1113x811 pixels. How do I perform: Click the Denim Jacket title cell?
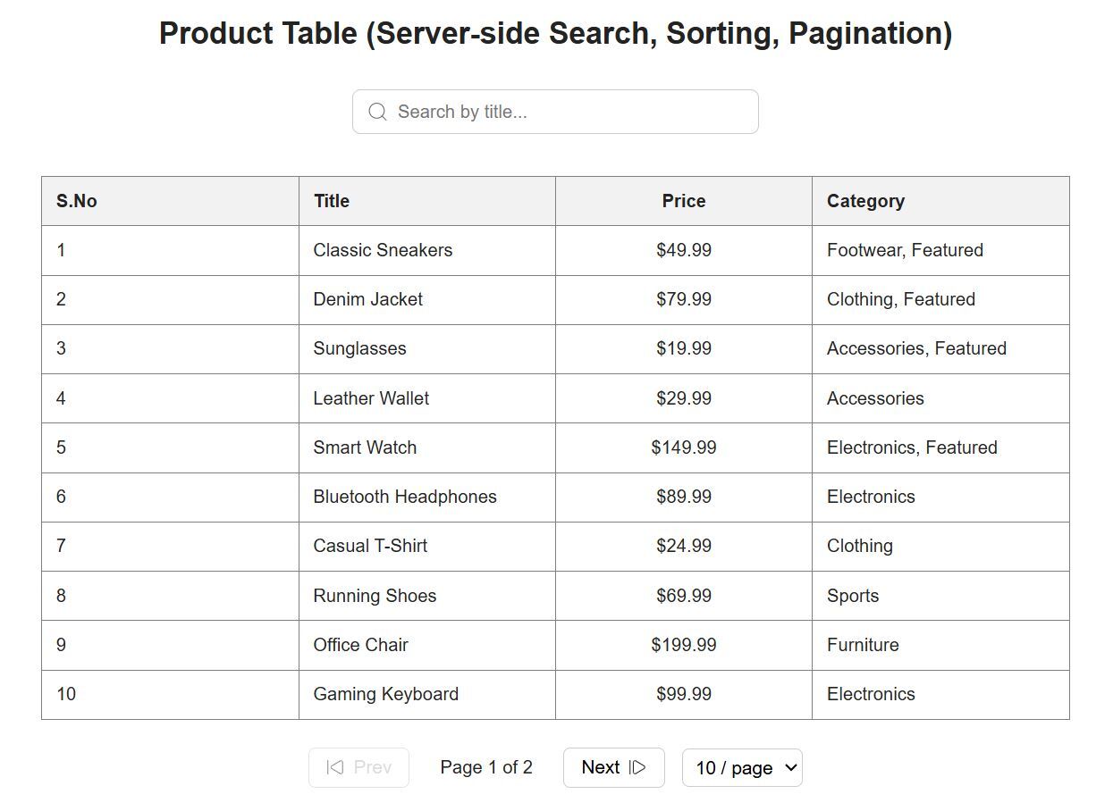[x=367, y=299]
